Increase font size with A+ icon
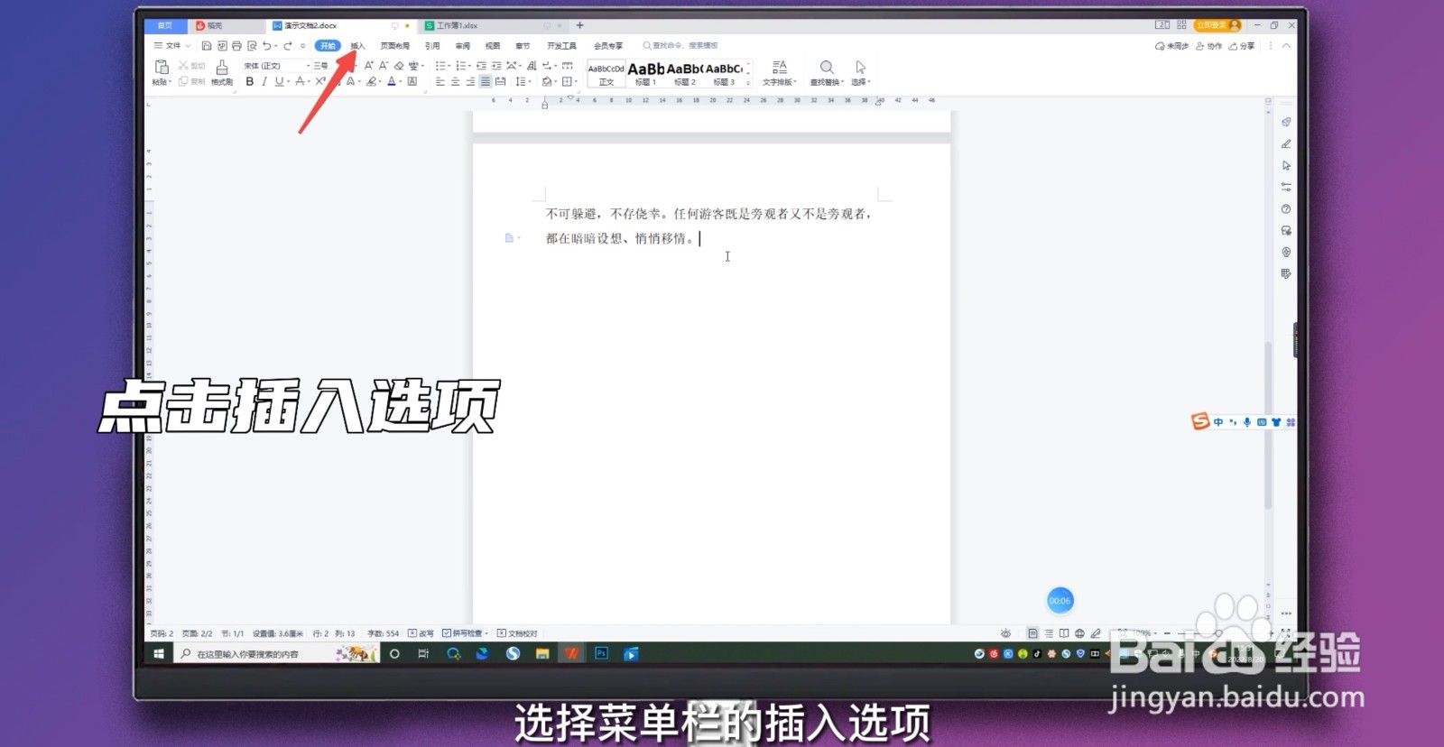 click(x=368, y=65)
